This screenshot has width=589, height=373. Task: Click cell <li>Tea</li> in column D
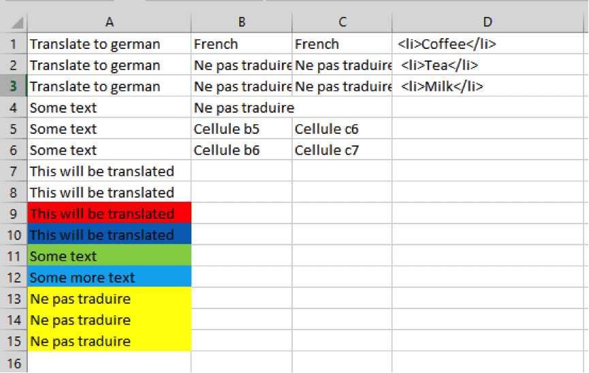(488, 65)
